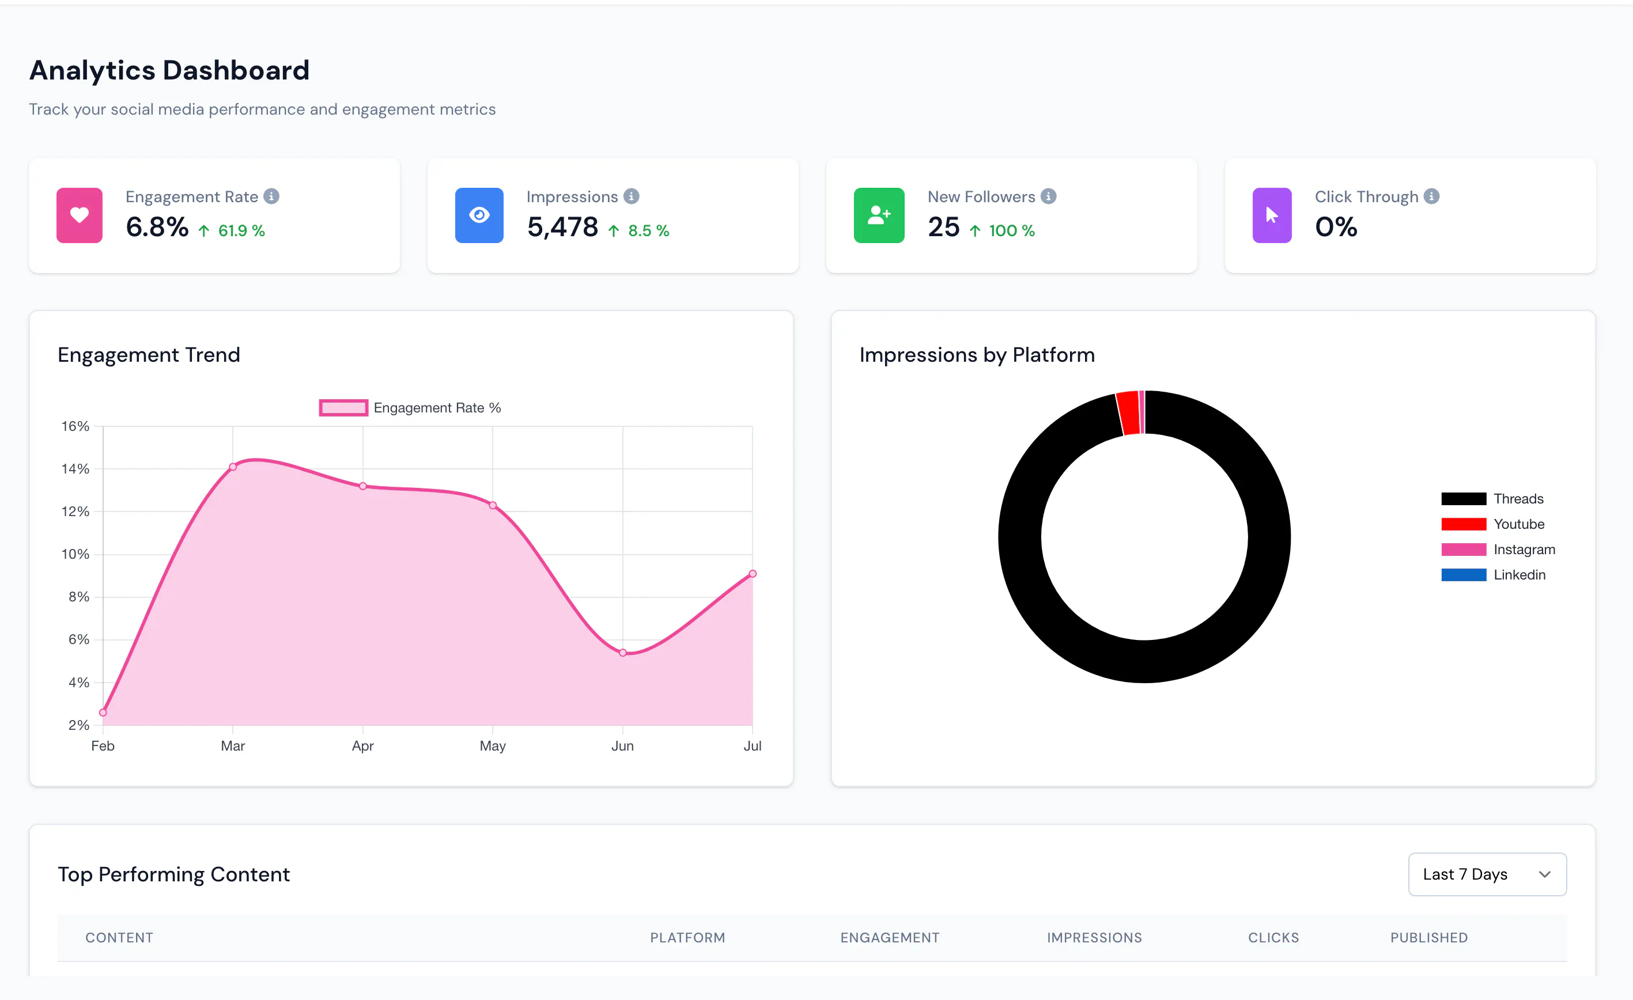Screen dimensions: 1633x1000
Task: Click the purple cursor Click Through icon
Action: [1272, 215]
